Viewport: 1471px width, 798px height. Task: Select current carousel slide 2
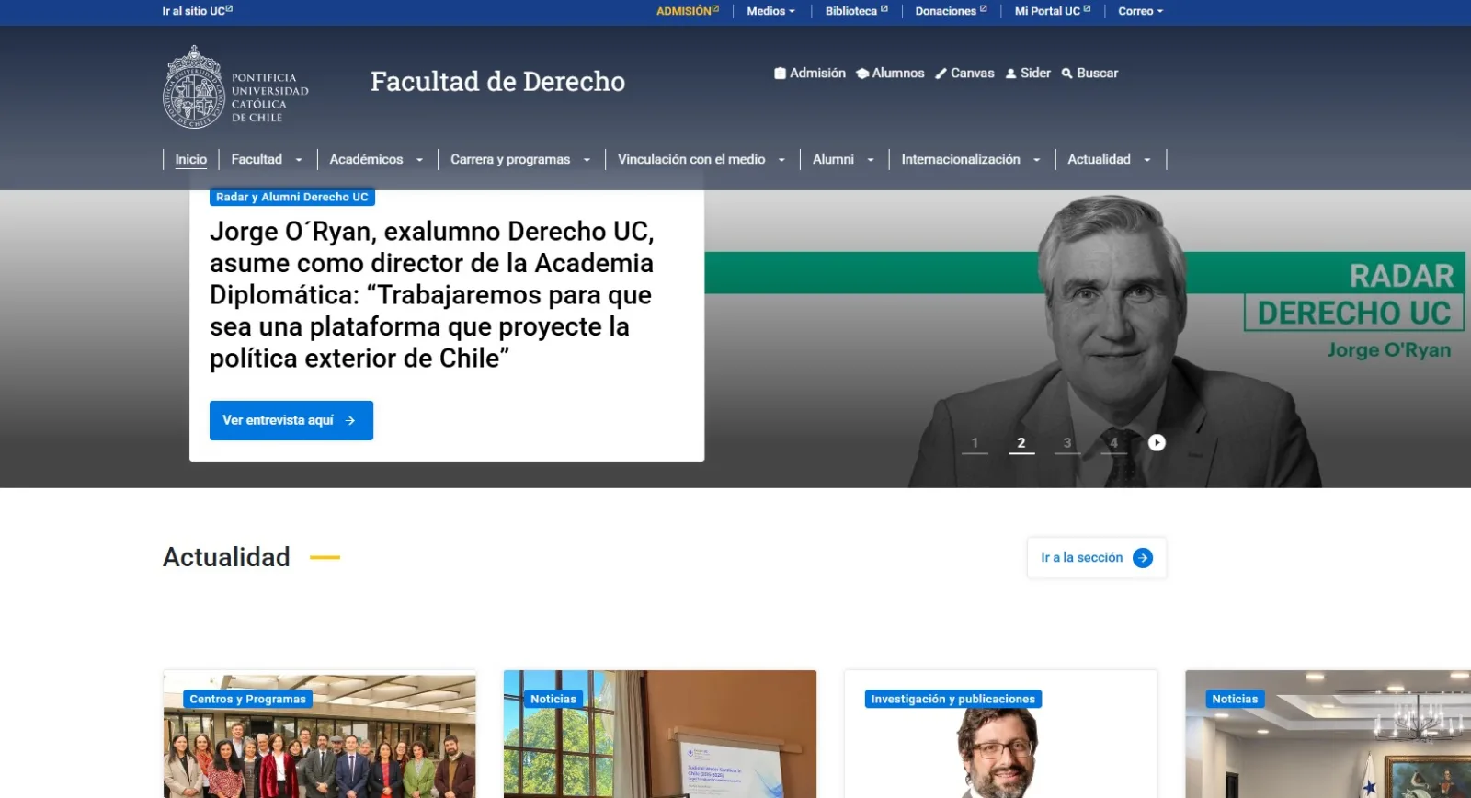tap(1021, 443)
